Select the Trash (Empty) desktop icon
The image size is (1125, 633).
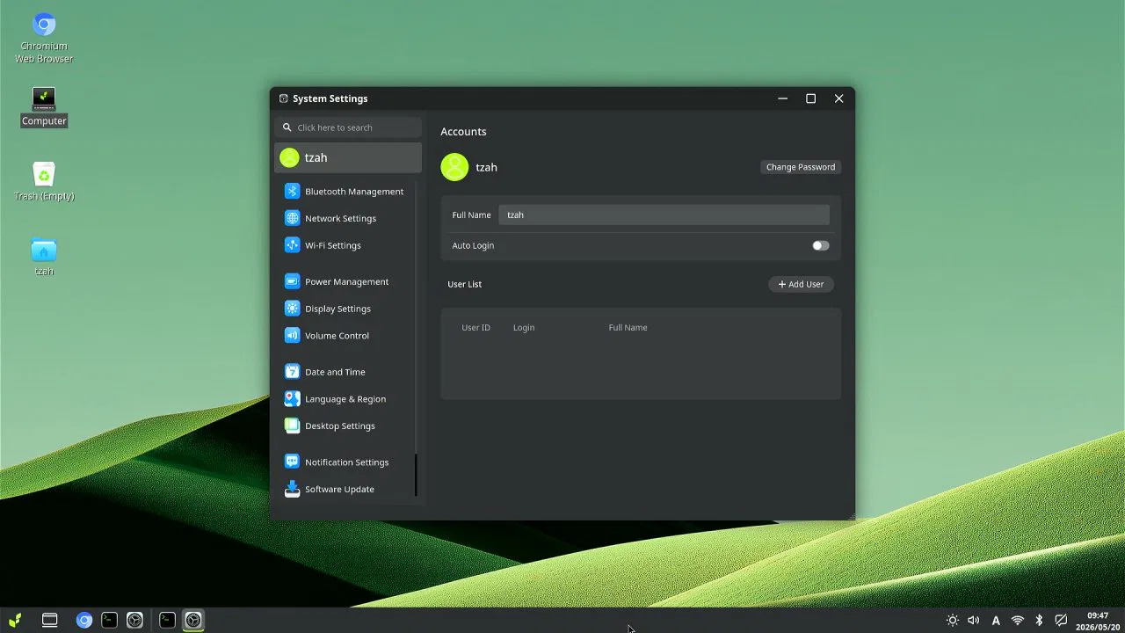(x=44, y=181)
